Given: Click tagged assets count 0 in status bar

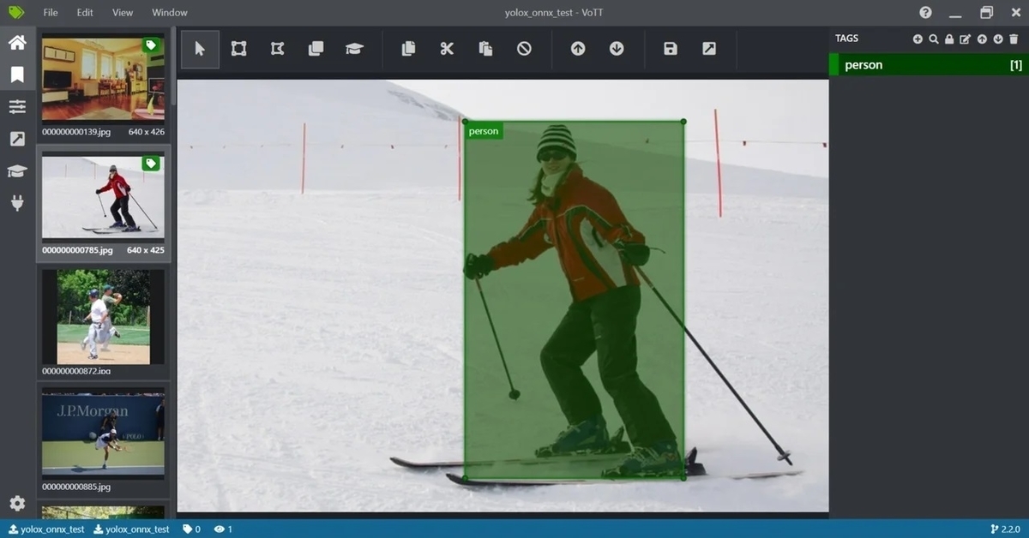Looking at the screenshot, I should point(192,529).
